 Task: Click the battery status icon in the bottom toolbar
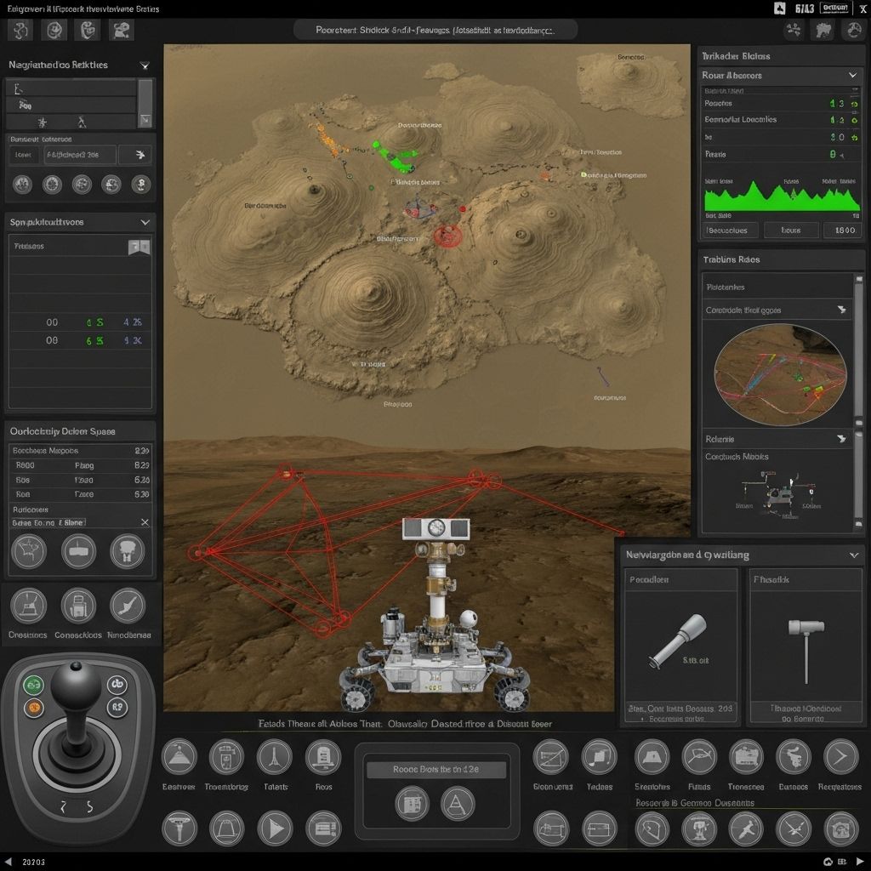(323, 757)
